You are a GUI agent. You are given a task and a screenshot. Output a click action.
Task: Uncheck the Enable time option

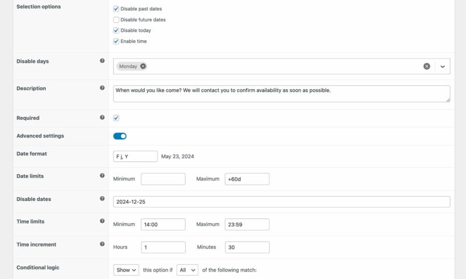(x=116, y=41)
